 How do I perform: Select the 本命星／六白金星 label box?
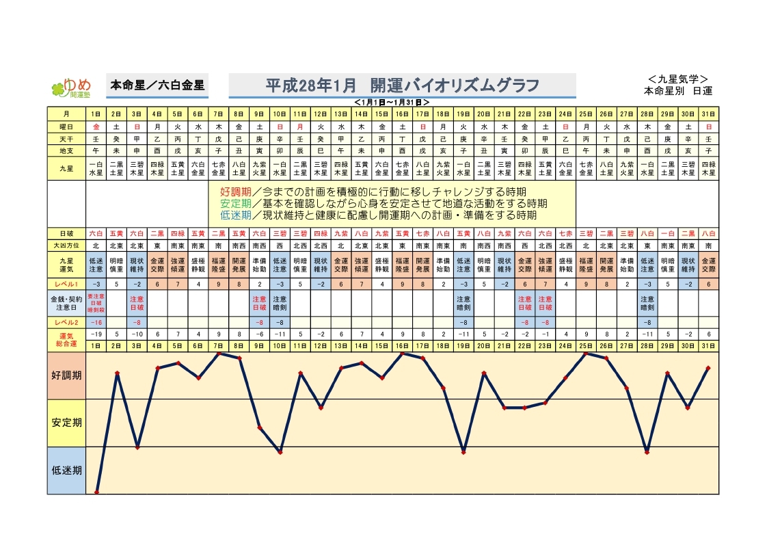click(157, 85)
